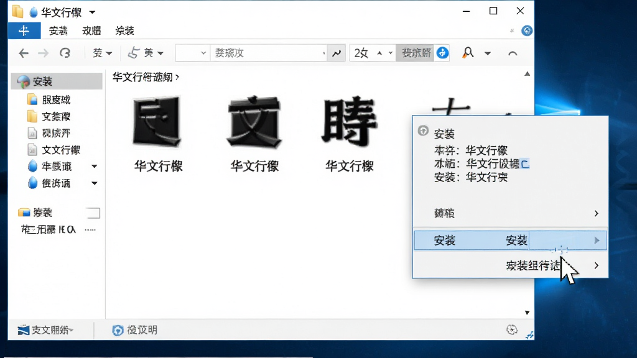The image size is (637, 358).
Task: Tick the empty box beside the lower sidebar folder
Action: [x=93, y=213]
